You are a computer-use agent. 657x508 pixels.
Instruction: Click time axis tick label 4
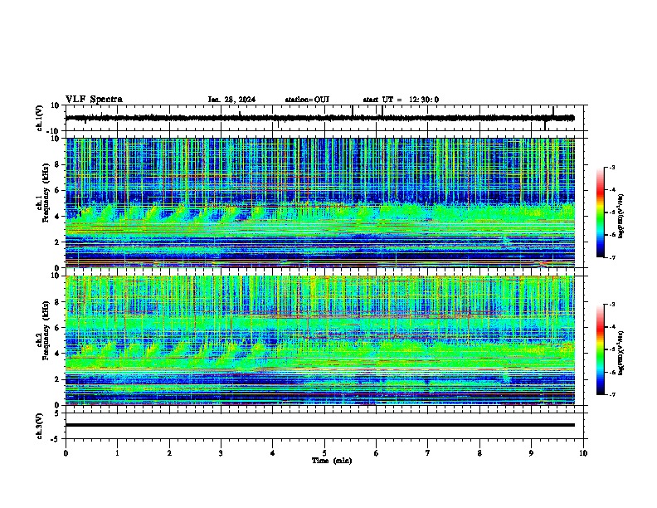click(273, 453)
